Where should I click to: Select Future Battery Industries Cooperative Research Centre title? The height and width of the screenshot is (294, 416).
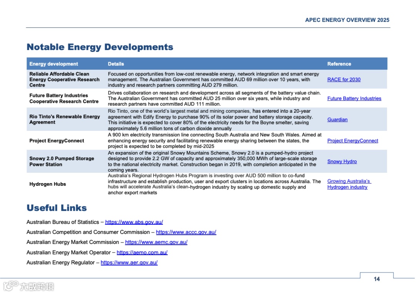pyautogui.click(x=64, y=99)
